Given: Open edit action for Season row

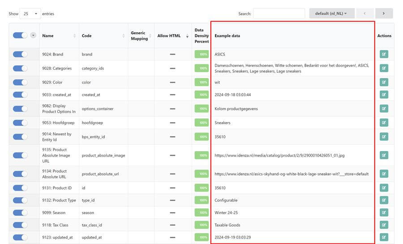Looking at the screenshot, I should 384,213.
